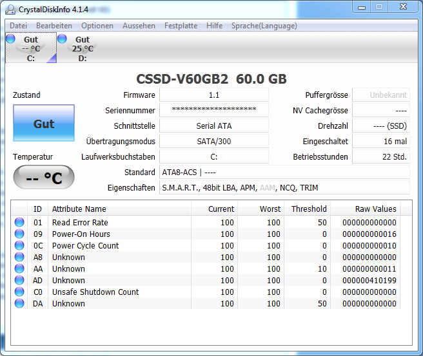Open the Optionen menu

[x=97, y=26]
